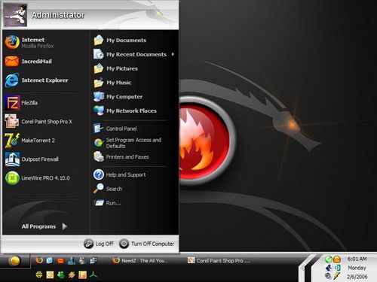Open My Computer
The width and height of the screenshot is (377, 282).
point(118,96)
